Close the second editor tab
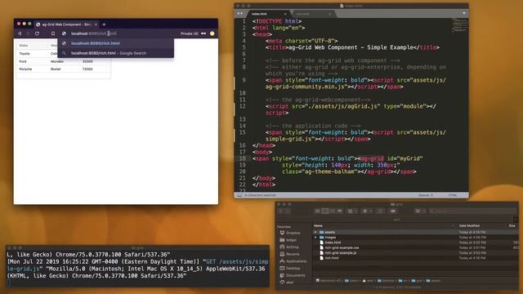523x294 pixels. (x=330, y=14)
